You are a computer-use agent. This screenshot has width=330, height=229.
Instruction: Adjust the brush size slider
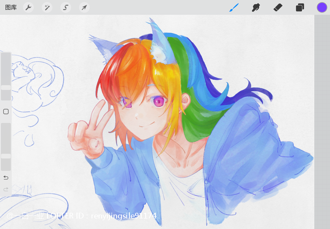click(6, 76)
